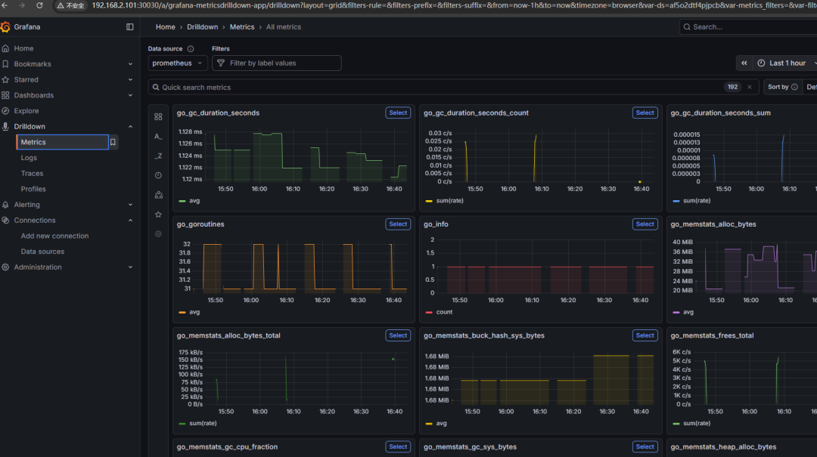Click Drilldown in the breadcrumb
817x457 pixels.
[202, 27]
